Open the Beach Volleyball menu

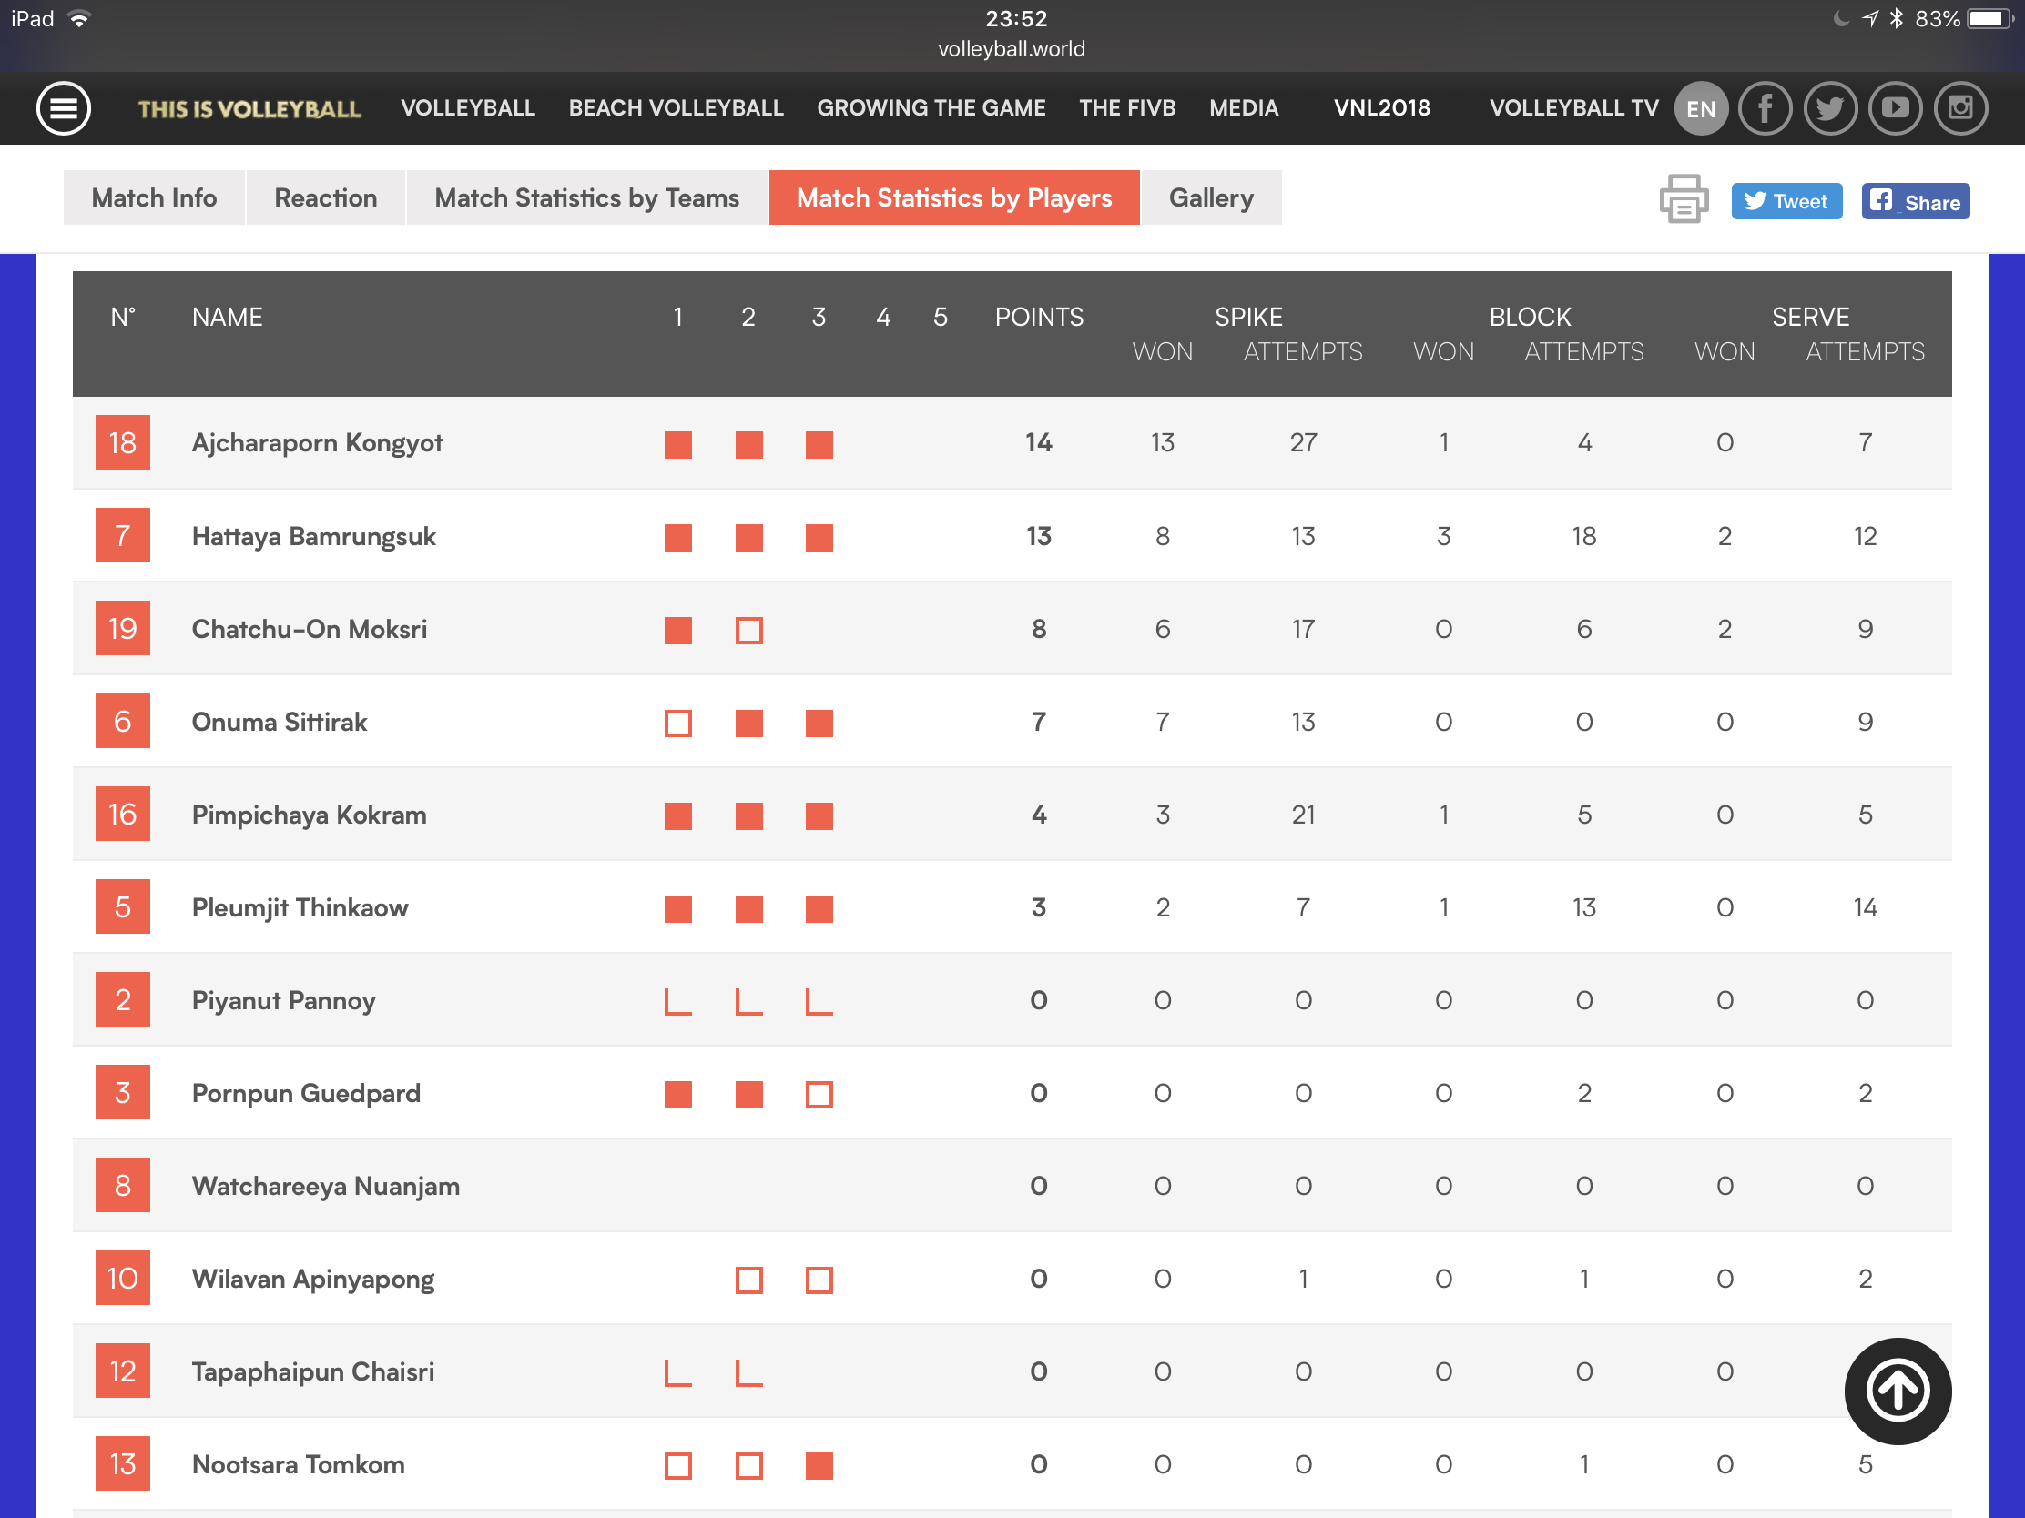(x=676, y=108)
